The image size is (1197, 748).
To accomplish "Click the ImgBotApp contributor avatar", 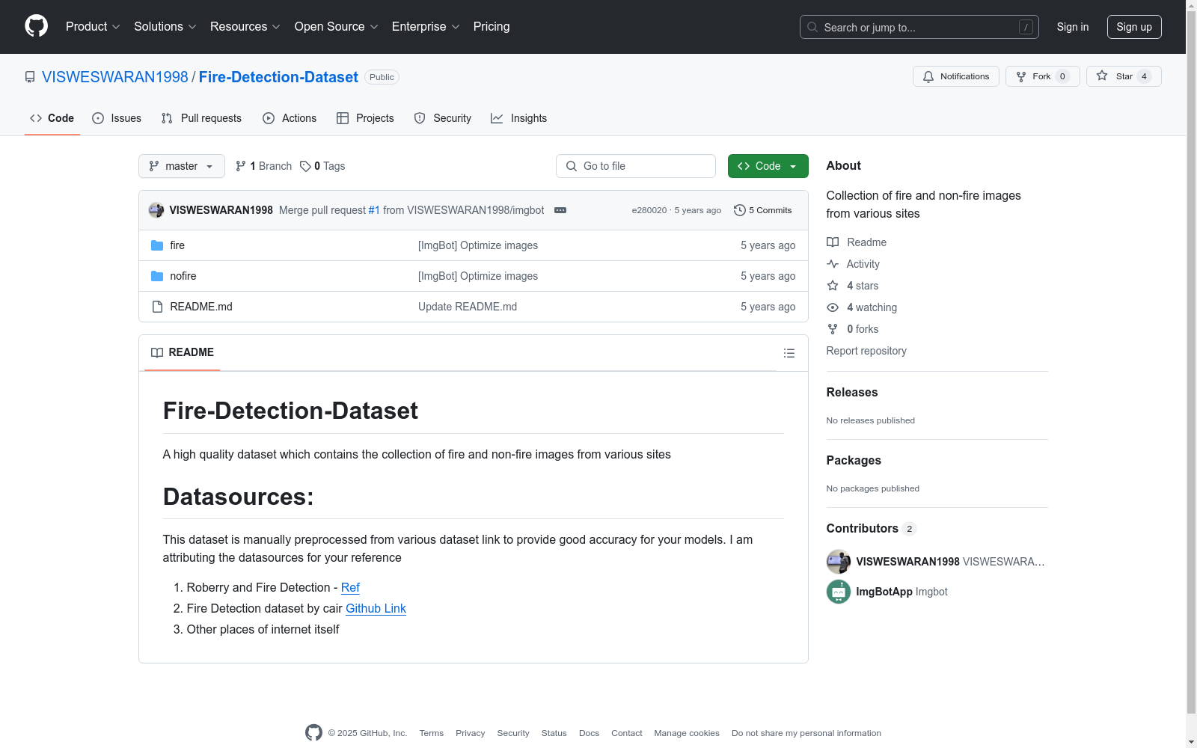I will click(x=839, y=592).
